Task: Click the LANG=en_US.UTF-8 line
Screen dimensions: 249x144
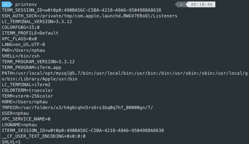Action: (x=23, y=44)
